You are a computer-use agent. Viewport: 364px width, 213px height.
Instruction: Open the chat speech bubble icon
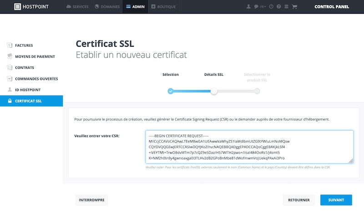(x=256, y=6)
